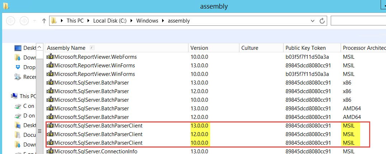Click the This PC computer icon in sidebar
Screen dimensions: 386x154
(14, 96)
